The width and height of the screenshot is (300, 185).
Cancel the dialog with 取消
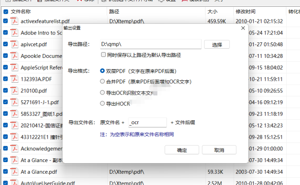tap(219, 150)
